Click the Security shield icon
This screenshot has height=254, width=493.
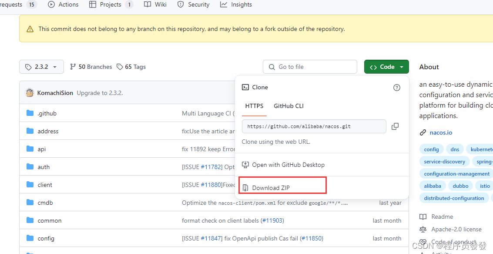[181, 4]
